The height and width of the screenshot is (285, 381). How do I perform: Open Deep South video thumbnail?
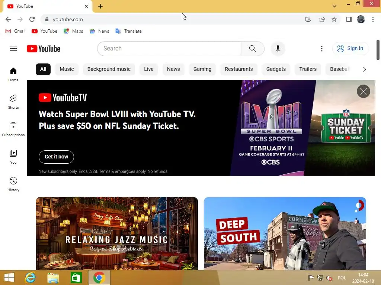pyautogui.click(x=285, y=233)
